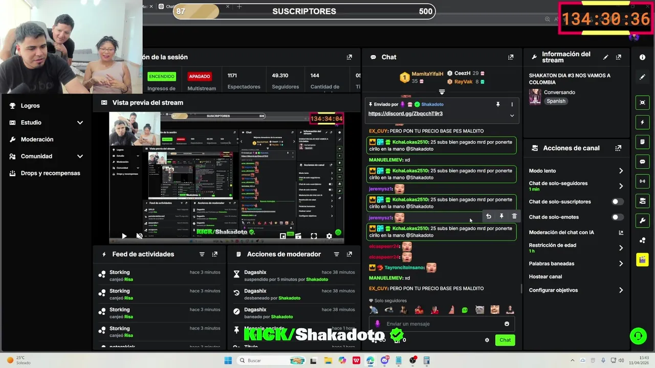The image size is (655, 368).
Task: Open chat settings gear icon
Action: click(487, 340)
